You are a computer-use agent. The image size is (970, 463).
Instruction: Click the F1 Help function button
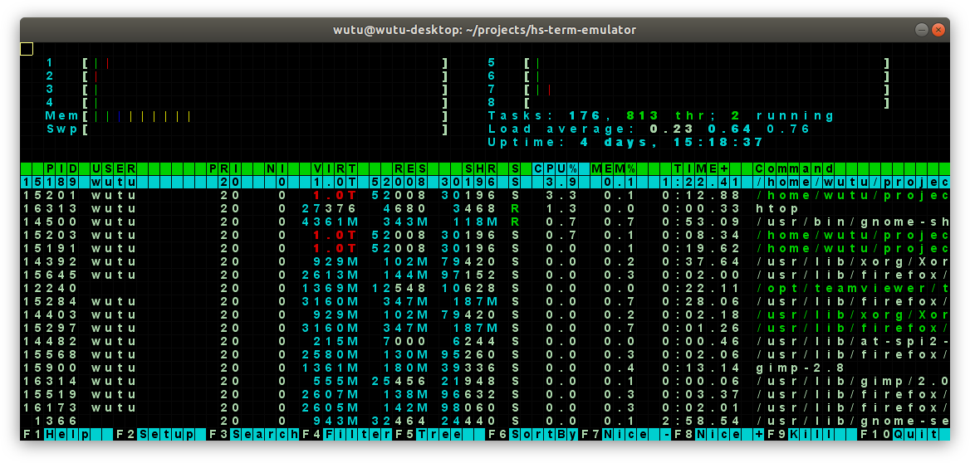click(68, 434)
